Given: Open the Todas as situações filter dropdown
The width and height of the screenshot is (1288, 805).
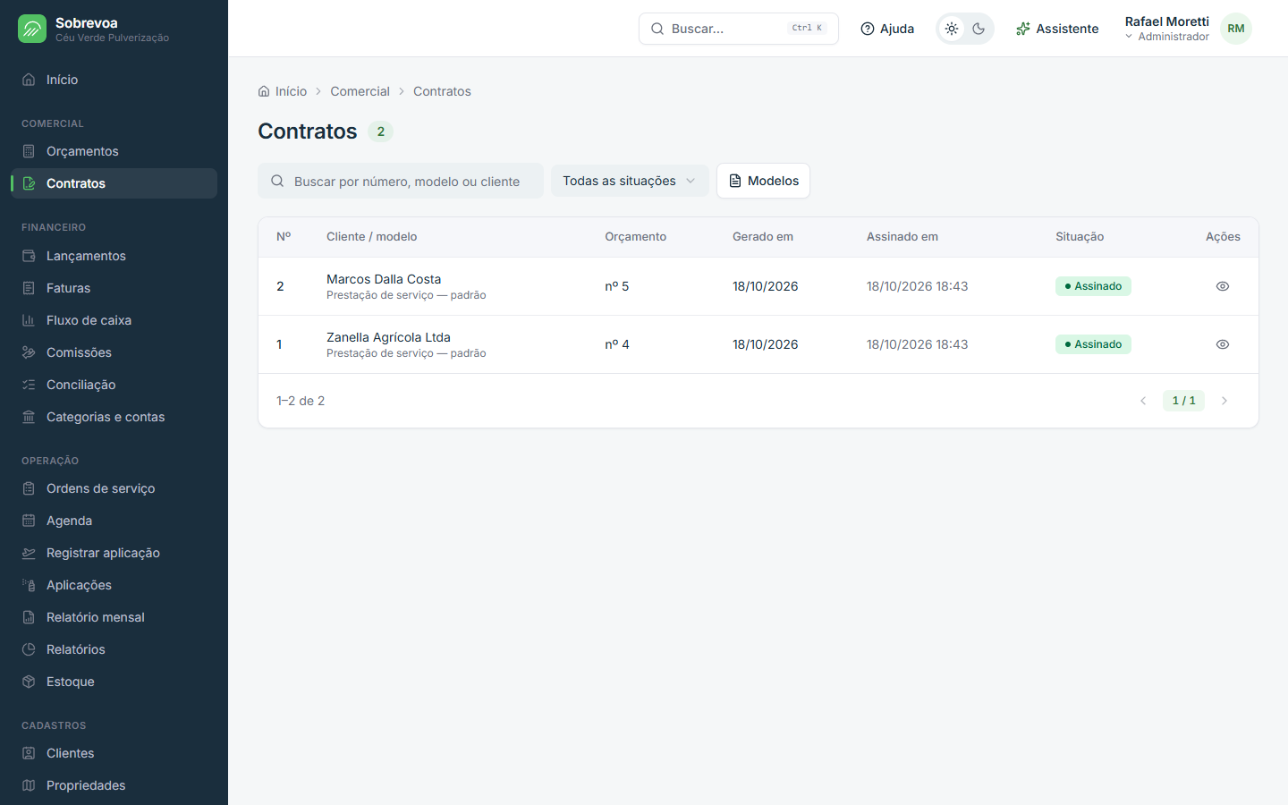Looking at the screenshot, I should [630, 181].
